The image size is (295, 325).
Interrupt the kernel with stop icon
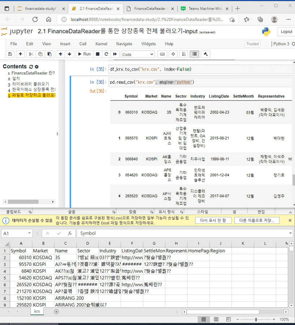[x=98, y=54]
